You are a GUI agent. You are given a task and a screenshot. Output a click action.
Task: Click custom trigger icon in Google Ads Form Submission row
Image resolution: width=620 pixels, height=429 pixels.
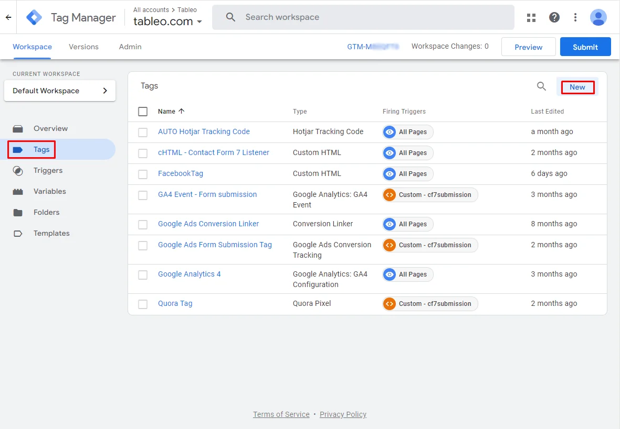pos(390,245)
